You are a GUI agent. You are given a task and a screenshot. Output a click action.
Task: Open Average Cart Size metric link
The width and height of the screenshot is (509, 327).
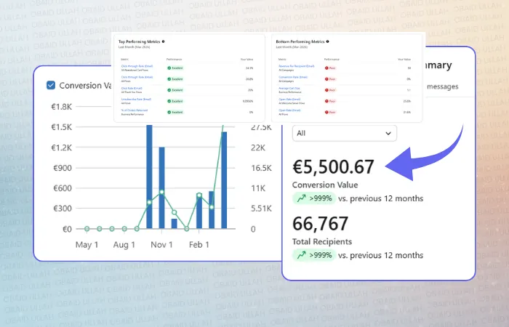click(x=289, y=88)
